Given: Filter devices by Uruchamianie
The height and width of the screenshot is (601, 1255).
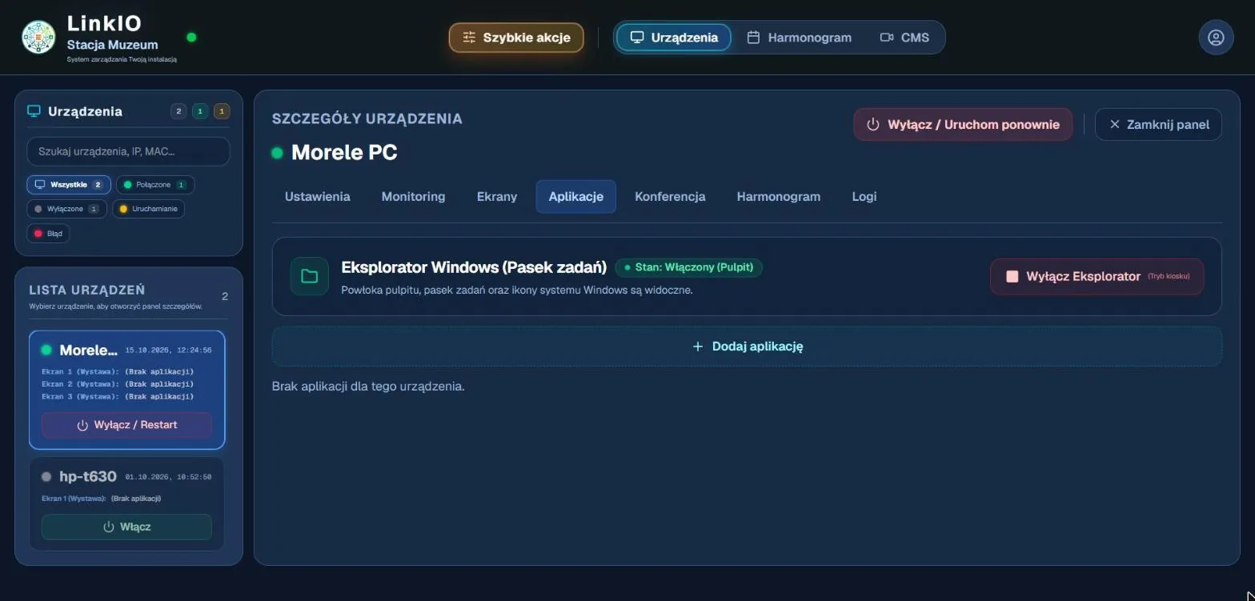Looking at the screenshot, I should click(x=149, y=209).
